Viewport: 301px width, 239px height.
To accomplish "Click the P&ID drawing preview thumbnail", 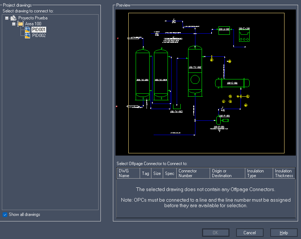I will (206, 82).
